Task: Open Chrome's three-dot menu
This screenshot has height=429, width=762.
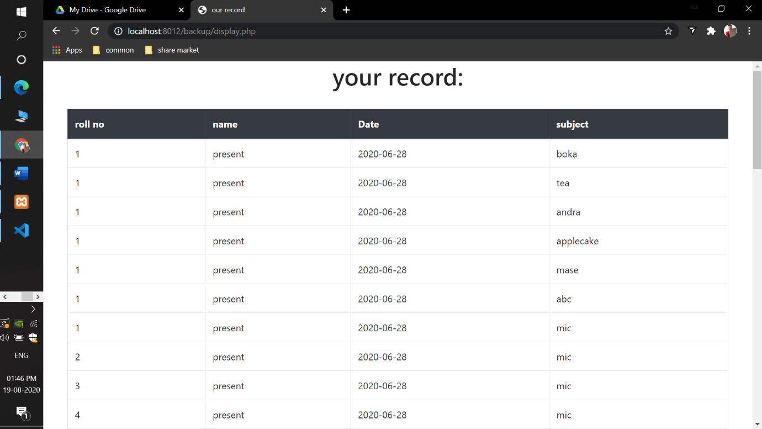Action: (749, 31)
